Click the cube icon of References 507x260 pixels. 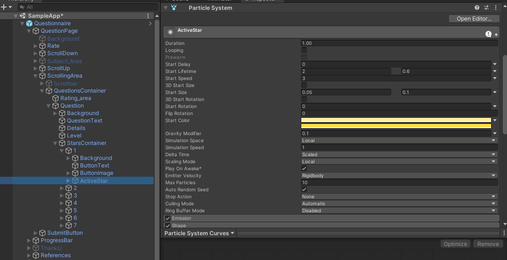[36, 255]
